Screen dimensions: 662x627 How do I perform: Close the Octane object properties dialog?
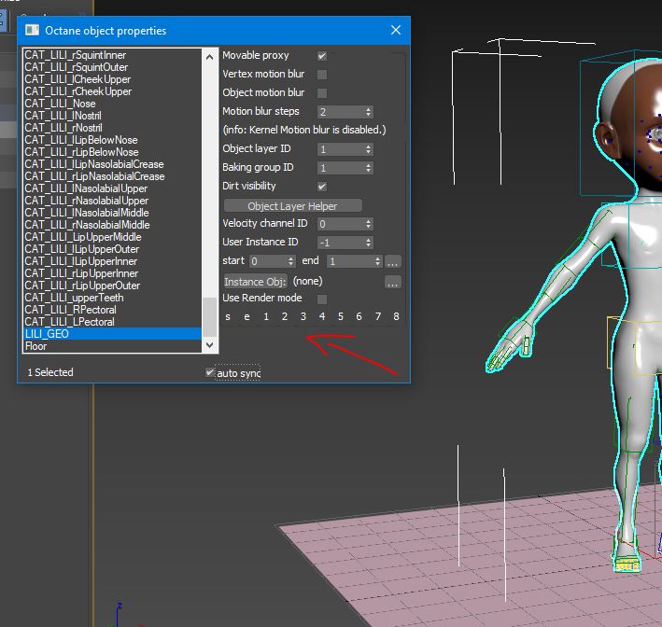pyautogui.click(x=396, y=31)
